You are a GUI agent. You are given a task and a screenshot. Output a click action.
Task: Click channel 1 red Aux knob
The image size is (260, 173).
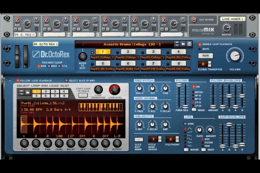pyautogui.click(x=17, y=19)
